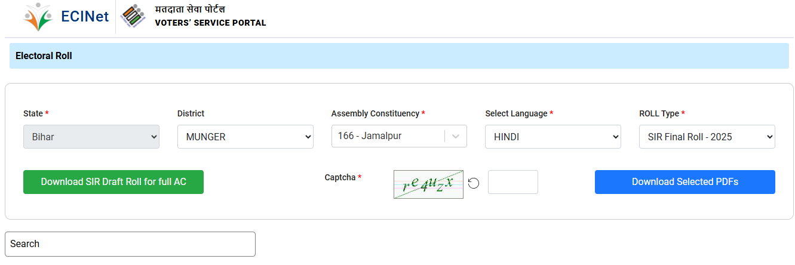The height and width of the screenshot is (265, 795).
Task: Click the Captcha field label
Action: [x=340, y=177]
